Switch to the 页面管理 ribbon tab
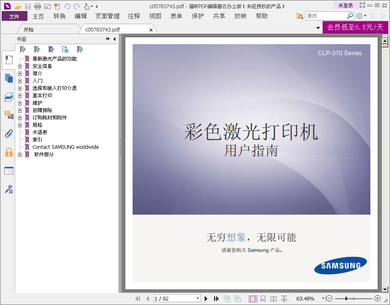The width and height of the screenshot is (390, 305). 108,16
